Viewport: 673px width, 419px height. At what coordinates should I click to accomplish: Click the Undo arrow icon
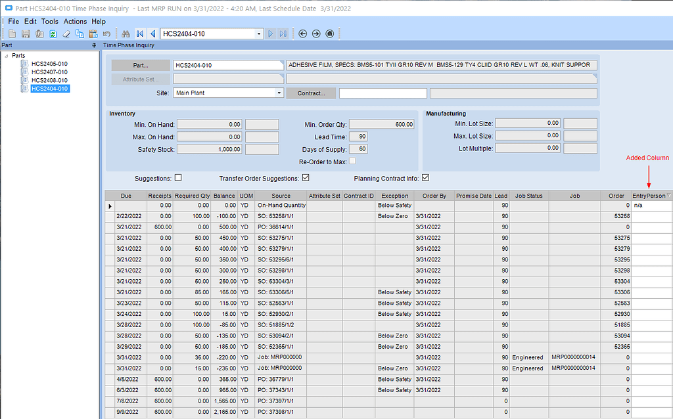(106, 33)
